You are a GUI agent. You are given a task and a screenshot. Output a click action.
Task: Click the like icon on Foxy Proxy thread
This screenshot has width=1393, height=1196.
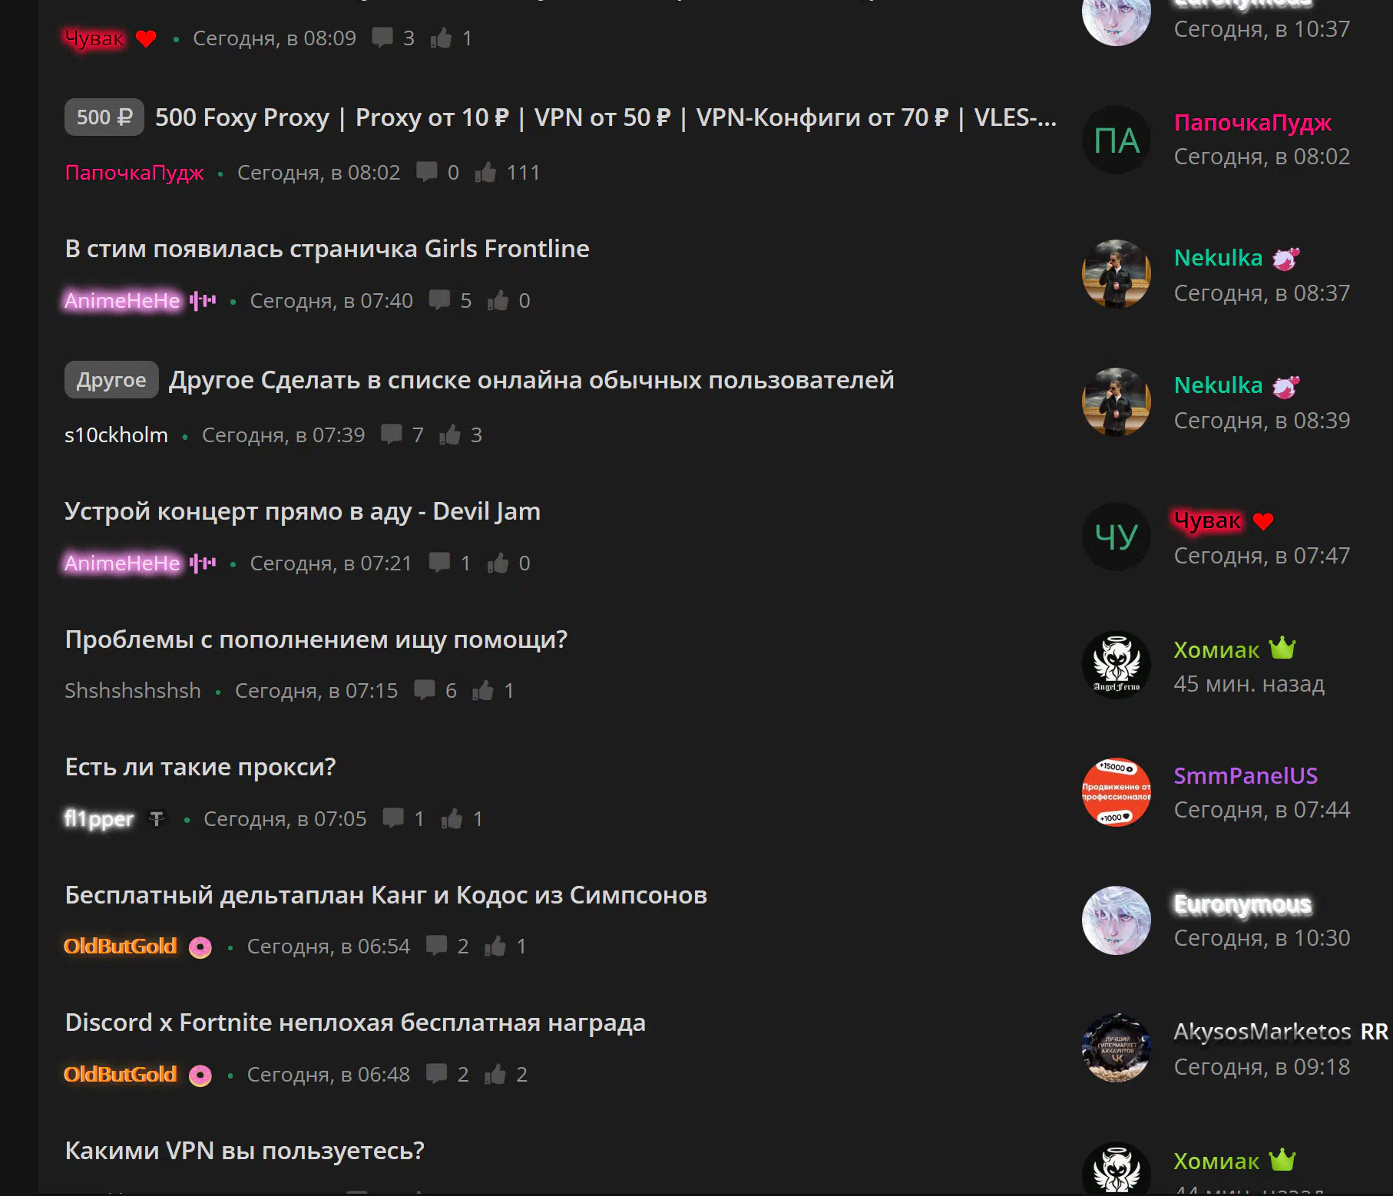pyautogui.click(x=485, y=172)
